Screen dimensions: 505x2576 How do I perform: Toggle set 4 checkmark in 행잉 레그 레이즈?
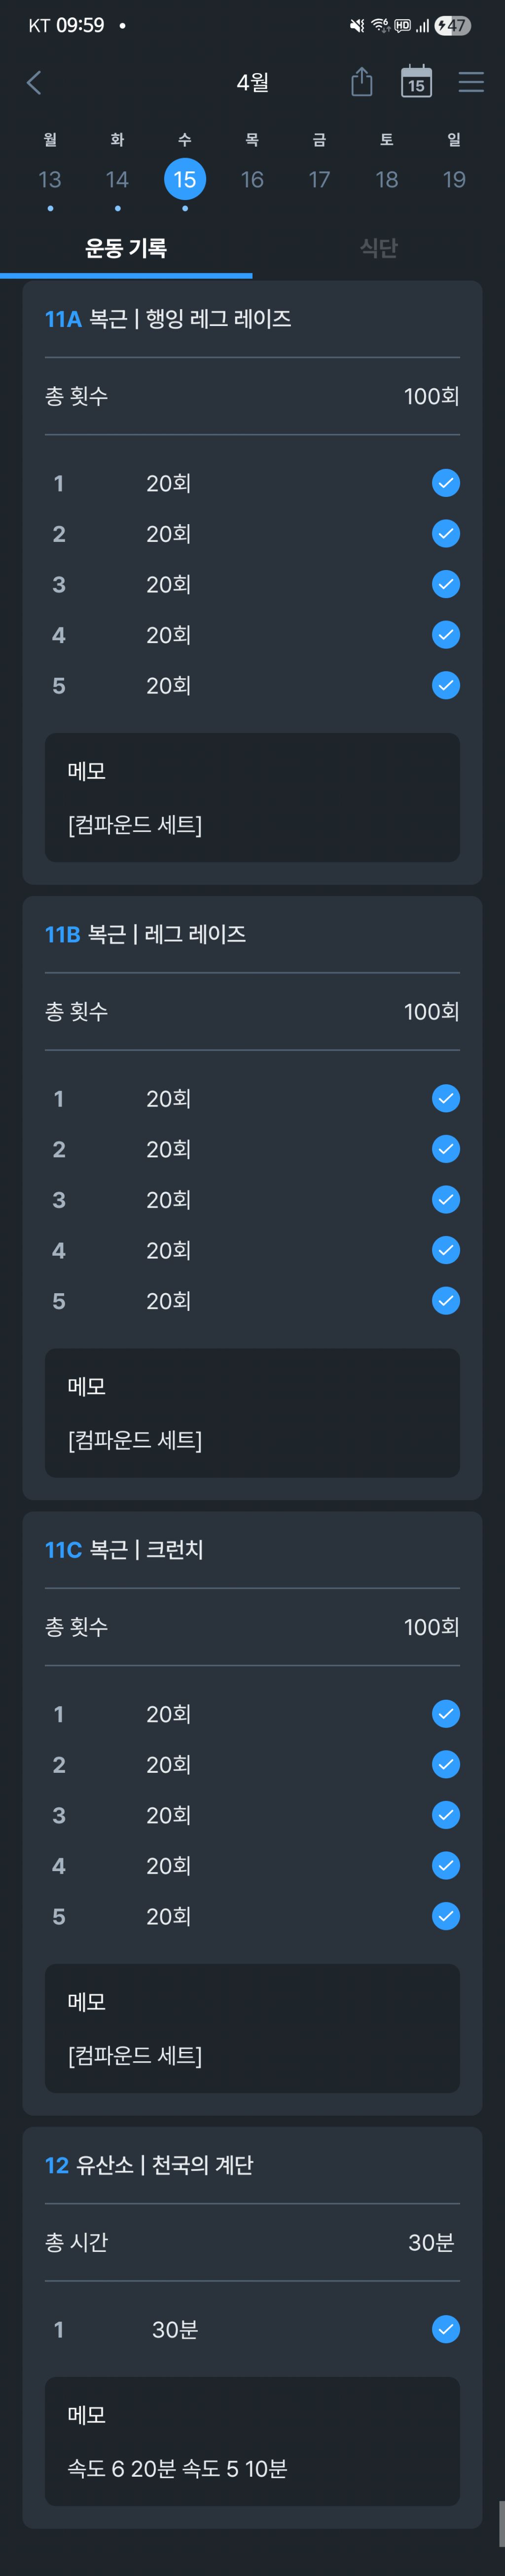pos(445,635)
